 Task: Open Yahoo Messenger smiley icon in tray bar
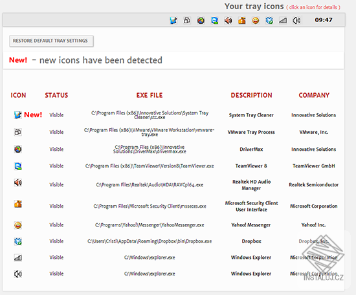tap(256, 21)
